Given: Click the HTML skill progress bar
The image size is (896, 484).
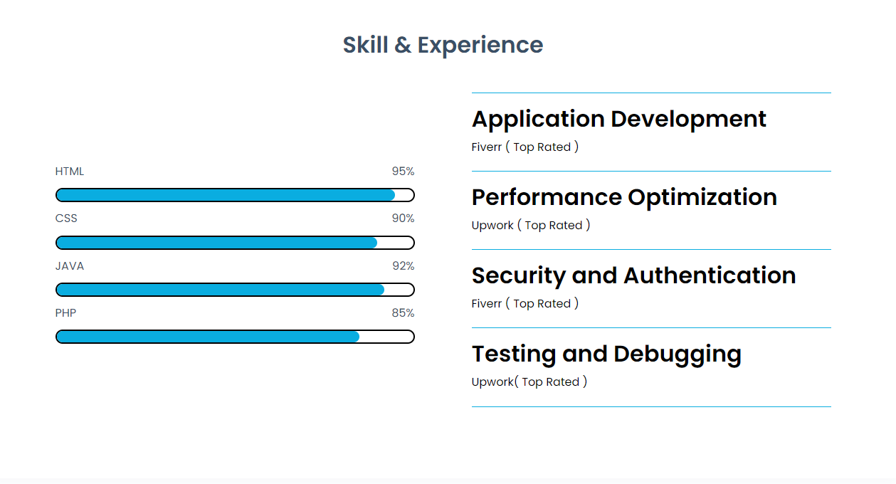Looking at the screenshot, I should pos(235,195).
